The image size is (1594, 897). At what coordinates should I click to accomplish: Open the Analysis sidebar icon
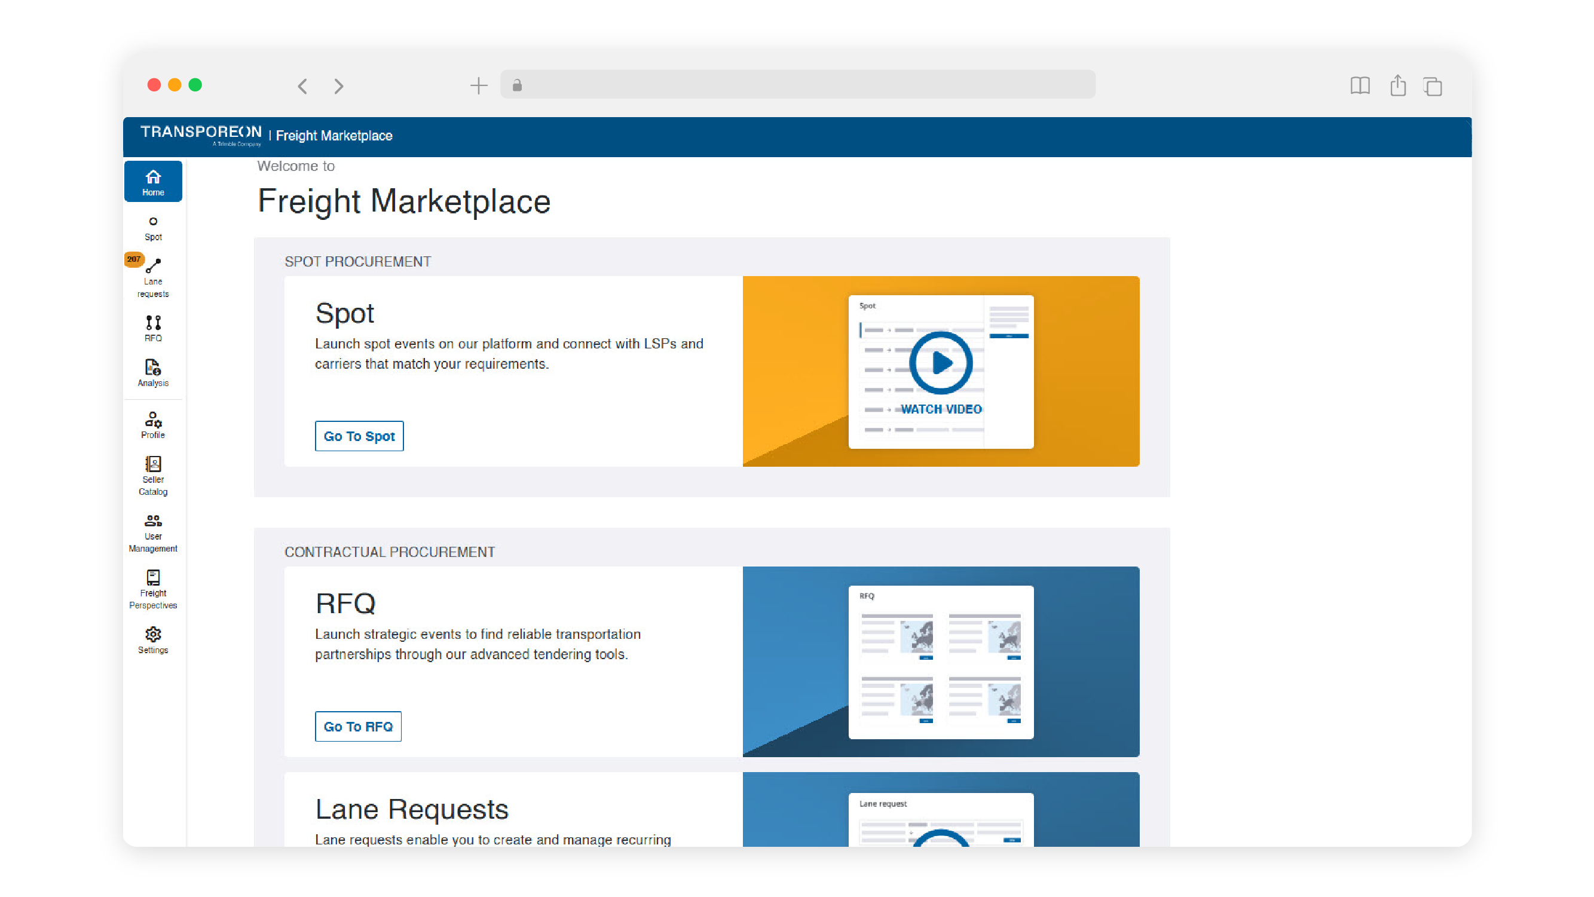coord(153,373)
